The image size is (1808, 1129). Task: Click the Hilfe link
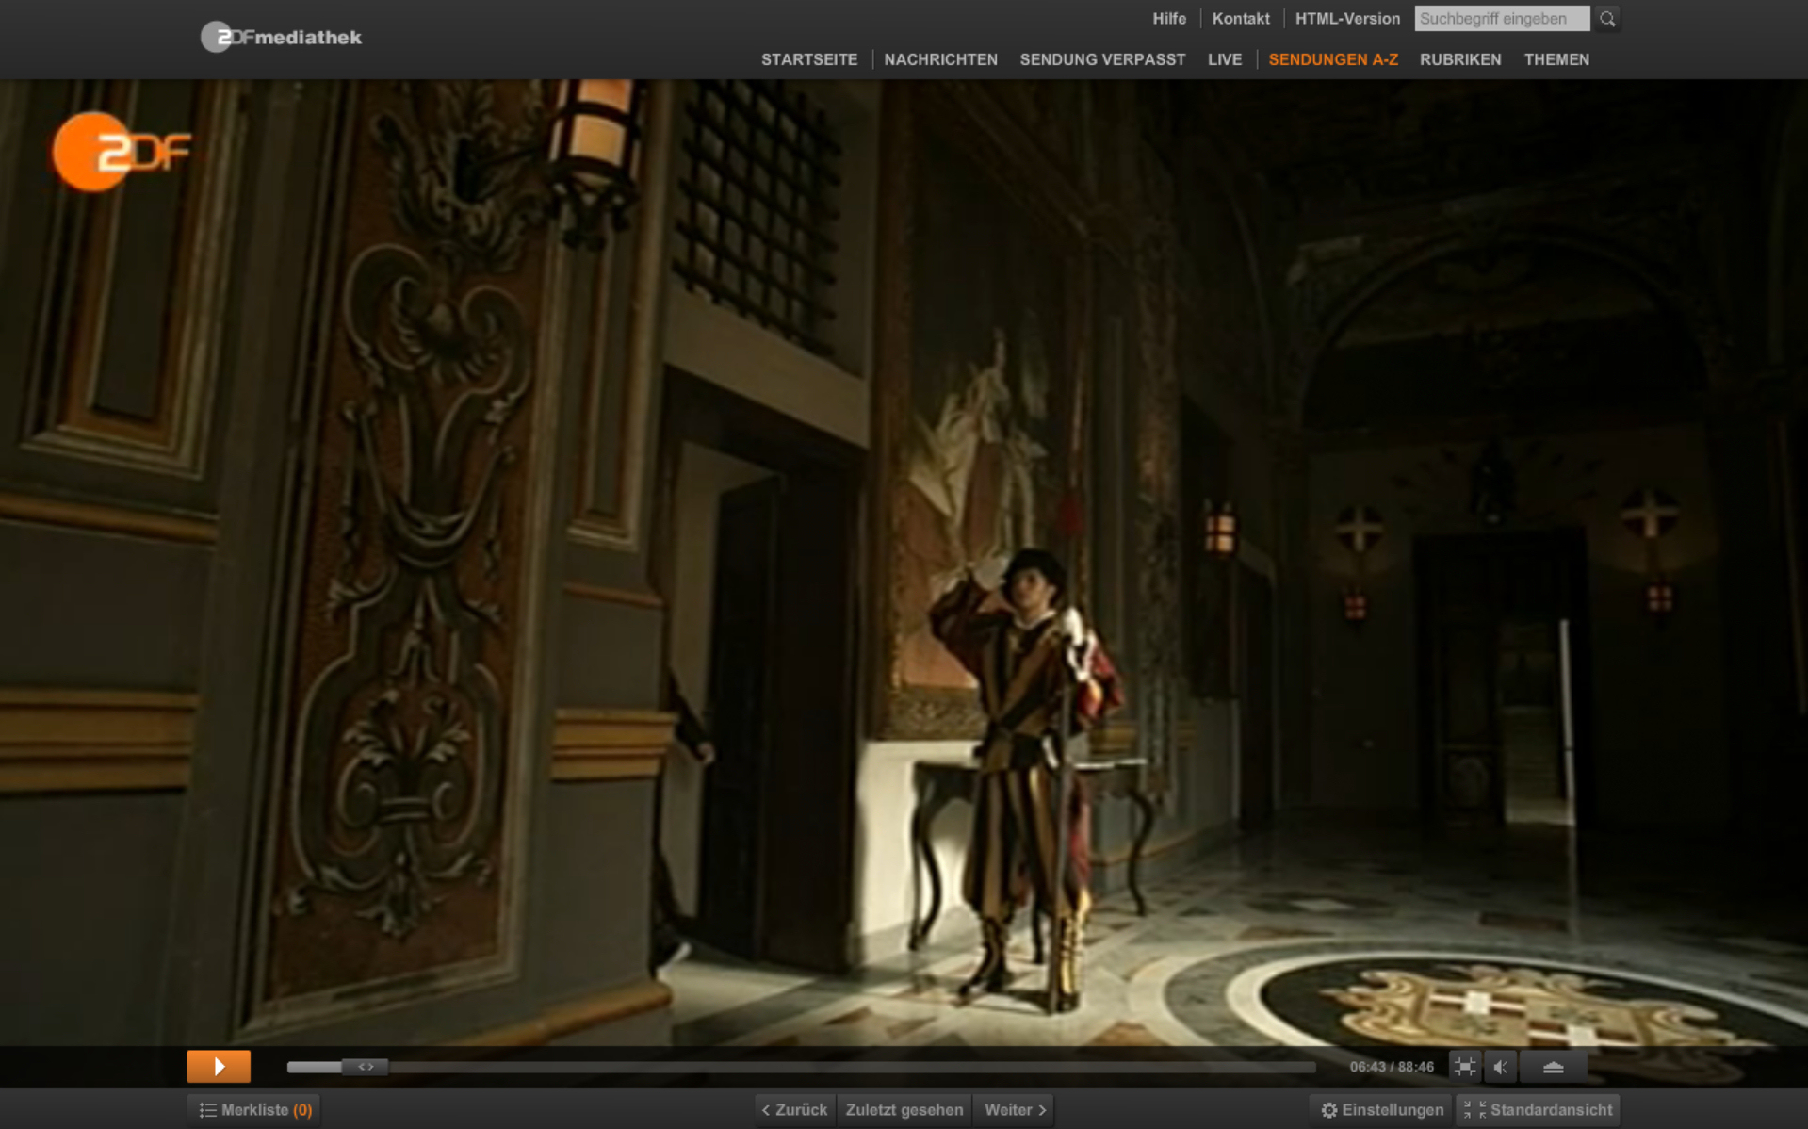point(1168,19)
